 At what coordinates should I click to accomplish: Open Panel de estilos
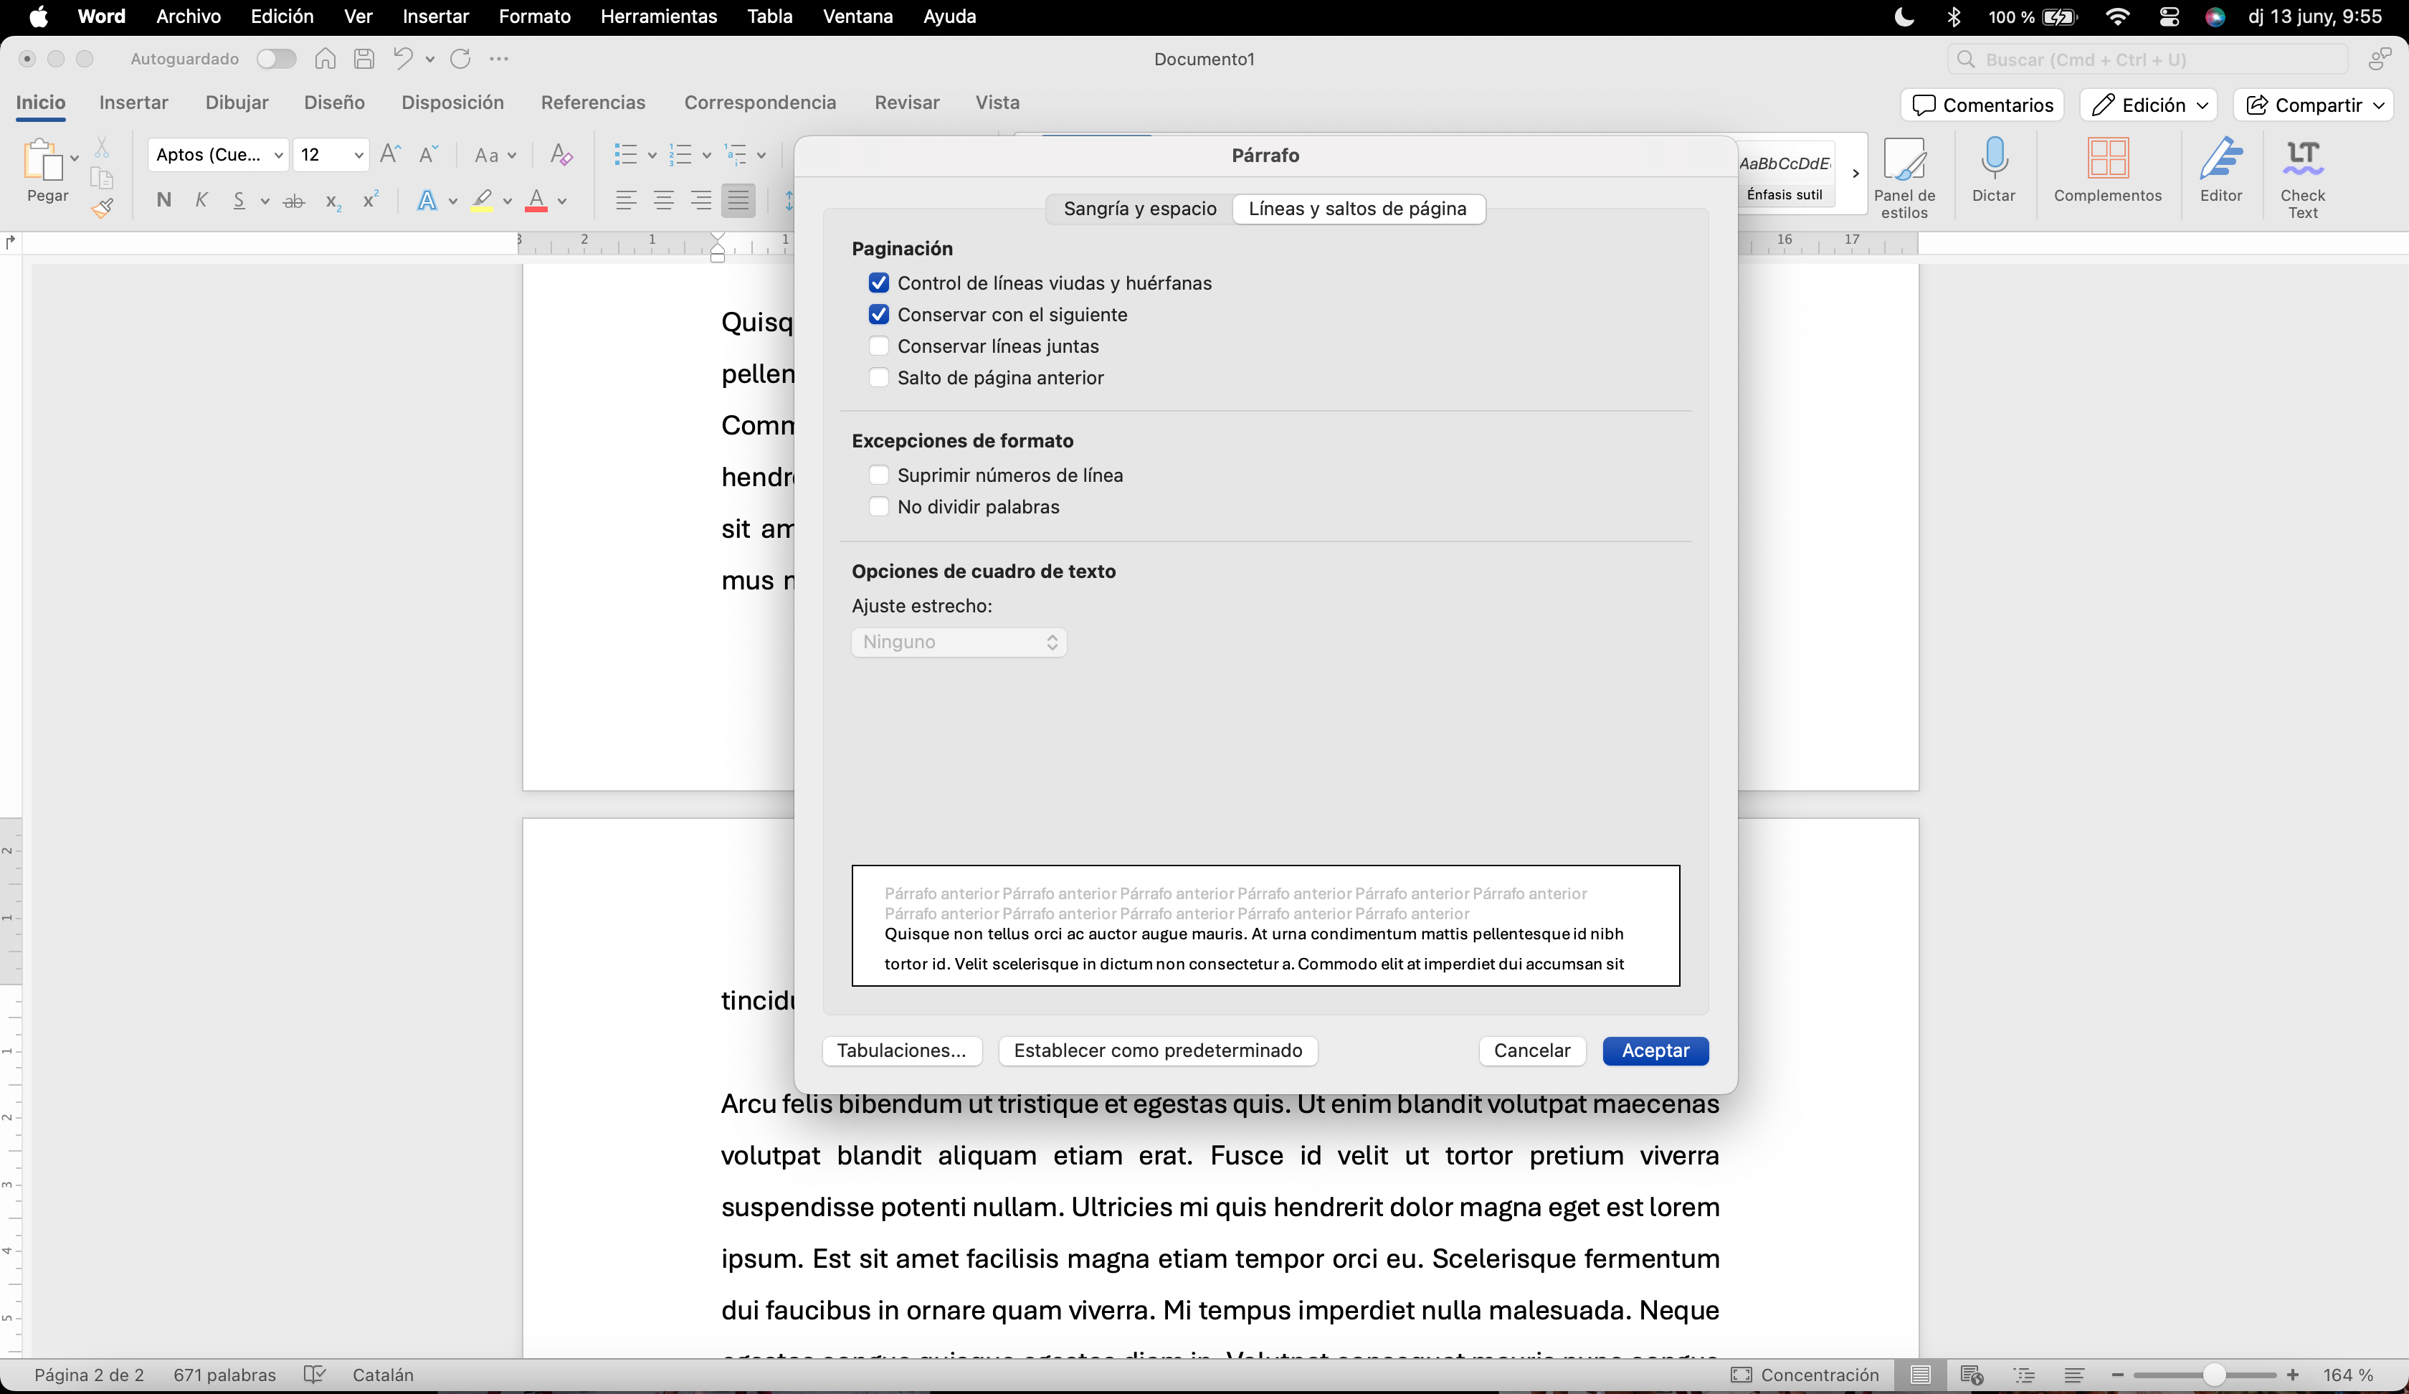click(x=1904, y=178)
